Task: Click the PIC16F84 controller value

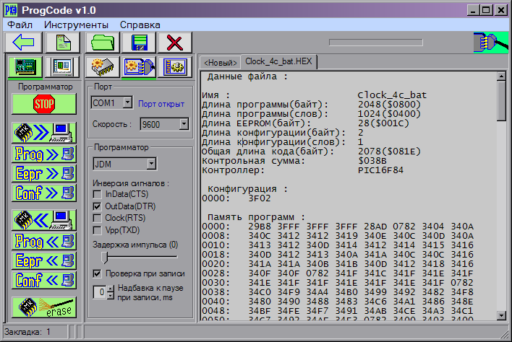Action: point(380,170)
